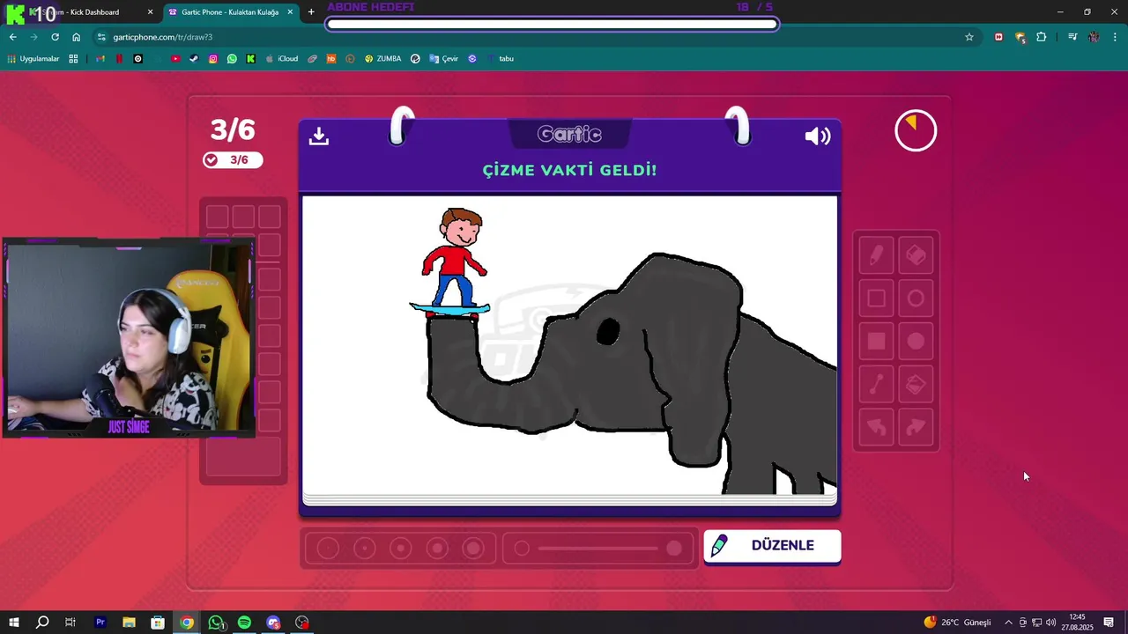Open the taskbar volume control
Image resolution: width=1128 pixels, height=634 pixels.
coord(1050,623)
